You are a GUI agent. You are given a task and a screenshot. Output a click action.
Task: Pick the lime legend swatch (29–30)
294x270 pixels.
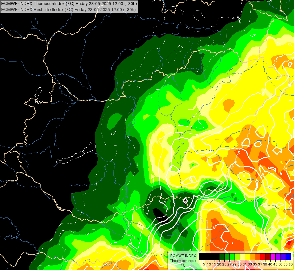pos(237,256)
